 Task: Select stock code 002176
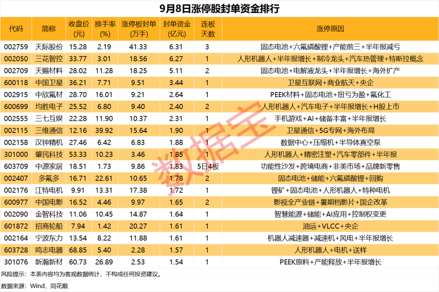[x=16, y=190]
